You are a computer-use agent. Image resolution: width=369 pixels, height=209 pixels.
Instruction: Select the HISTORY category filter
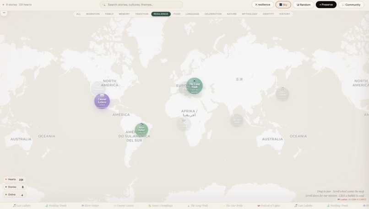tap(284, 14)
